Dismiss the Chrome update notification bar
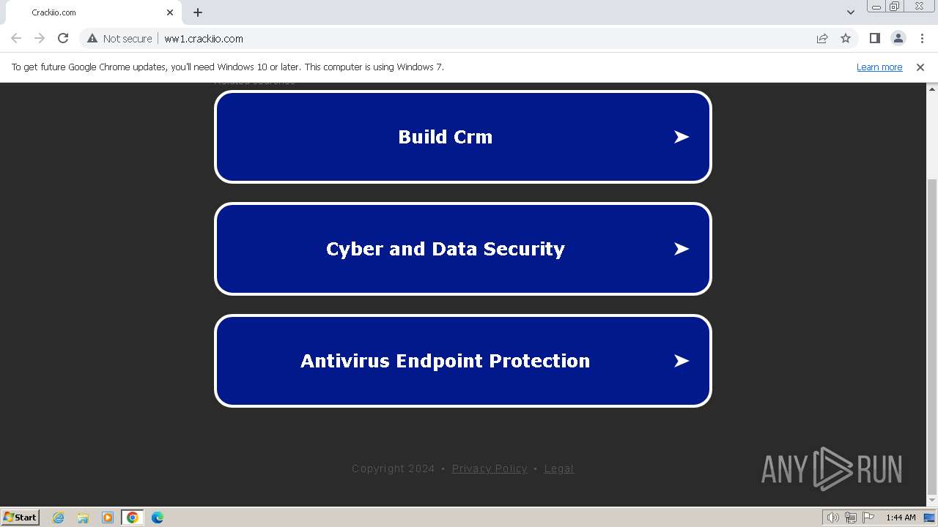938x527 pixels. [920, 67]
